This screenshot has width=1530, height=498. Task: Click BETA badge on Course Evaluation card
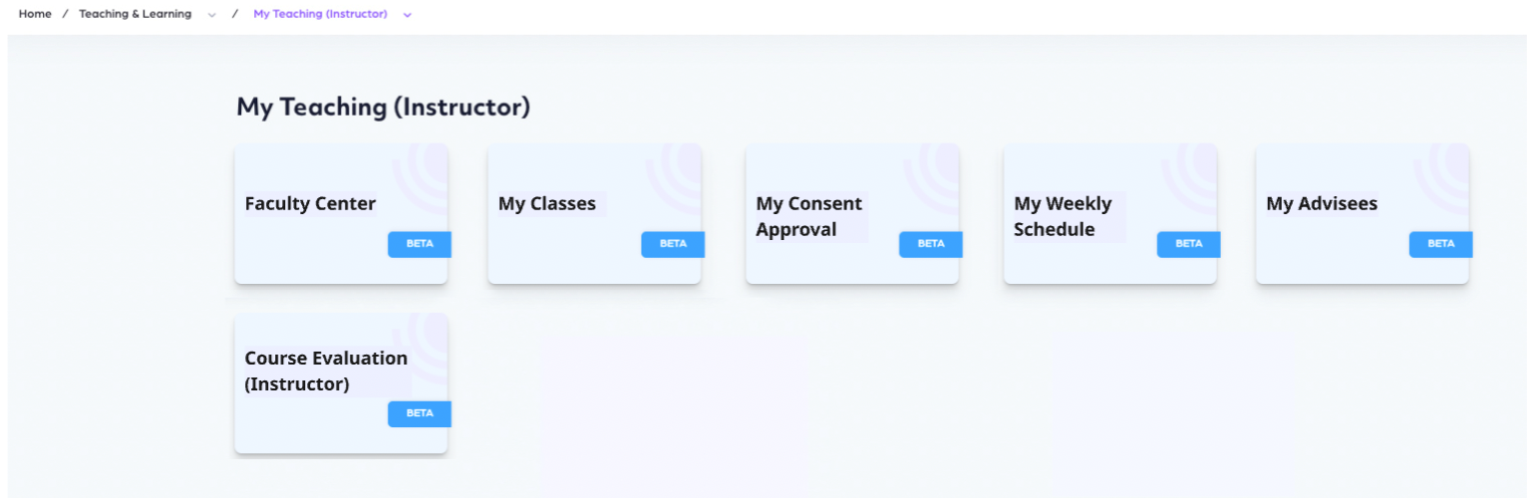pyautogui.click(x=420, y=413)
